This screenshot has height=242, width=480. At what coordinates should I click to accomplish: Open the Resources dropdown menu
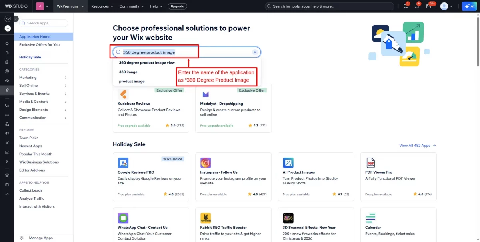pos(102,6)
